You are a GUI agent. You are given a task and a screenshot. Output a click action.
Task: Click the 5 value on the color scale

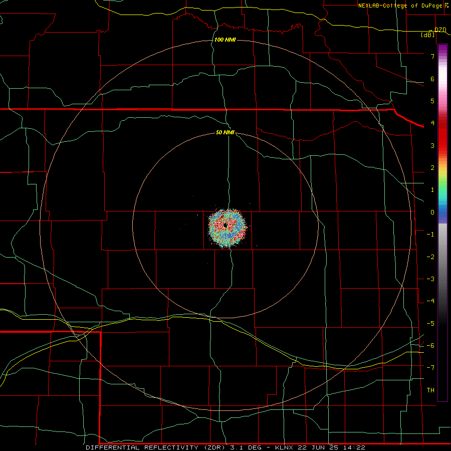click(432, 101)
